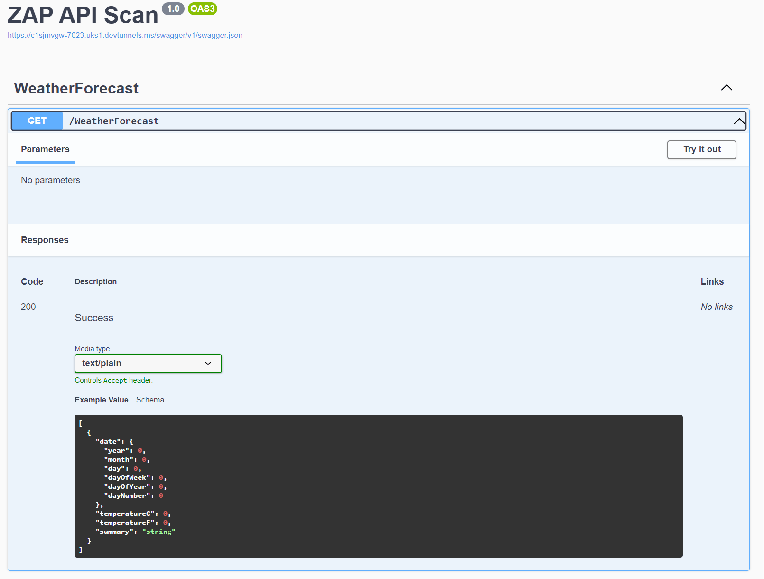Click the Description column header
The width and height of the screenshot is (764, 579).
point(96,282)
